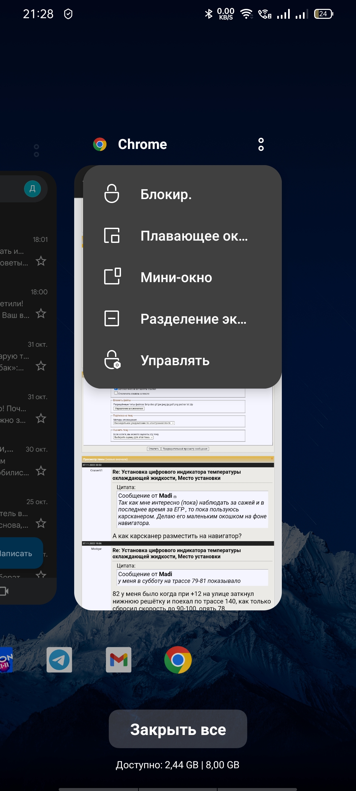Star the 25 окт. email in Gmail card
356x791 pixels.
pyautogui.click(x=41, y=523)
